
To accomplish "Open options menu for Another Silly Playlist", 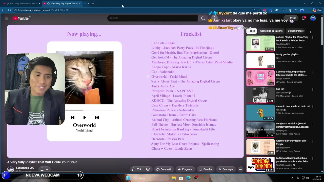I will click(313, 141).
